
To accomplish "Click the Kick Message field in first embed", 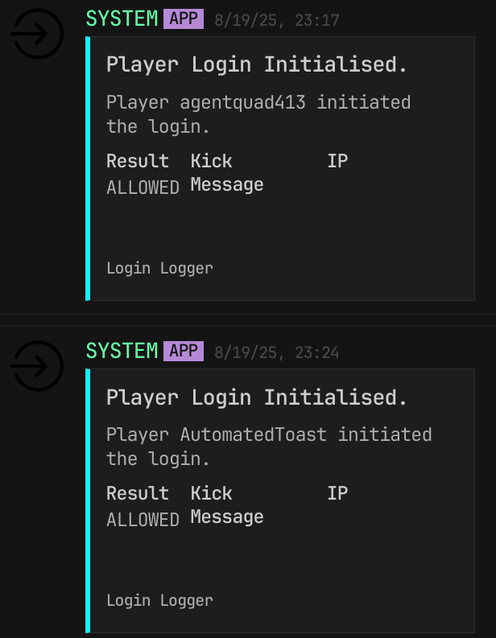I will tap(227, 173).
